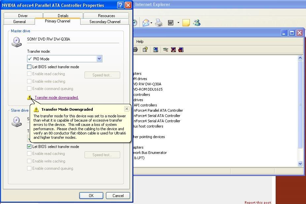Select work Bus Enumerator device entry
Viewport: 306px width, 204px height.
pos(150,153)
